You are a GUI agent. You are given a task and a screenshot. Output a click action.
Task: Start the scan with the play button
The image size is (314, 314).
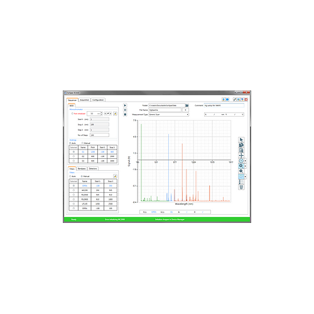click(x=125, y=106)
